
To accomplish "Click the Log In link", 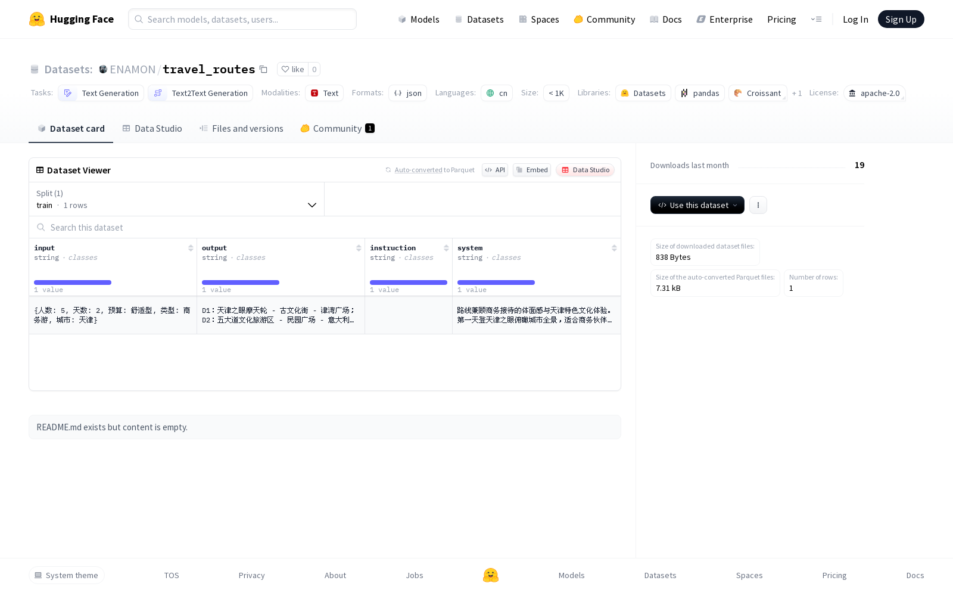I will (x=855, y=19).
